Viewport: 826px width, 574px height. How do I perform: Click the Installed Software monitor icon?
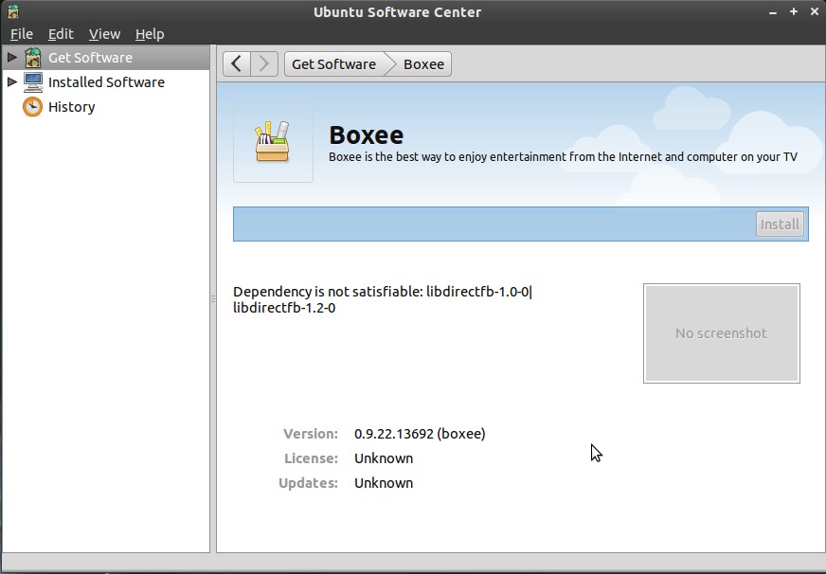click(x=32, y=82)
